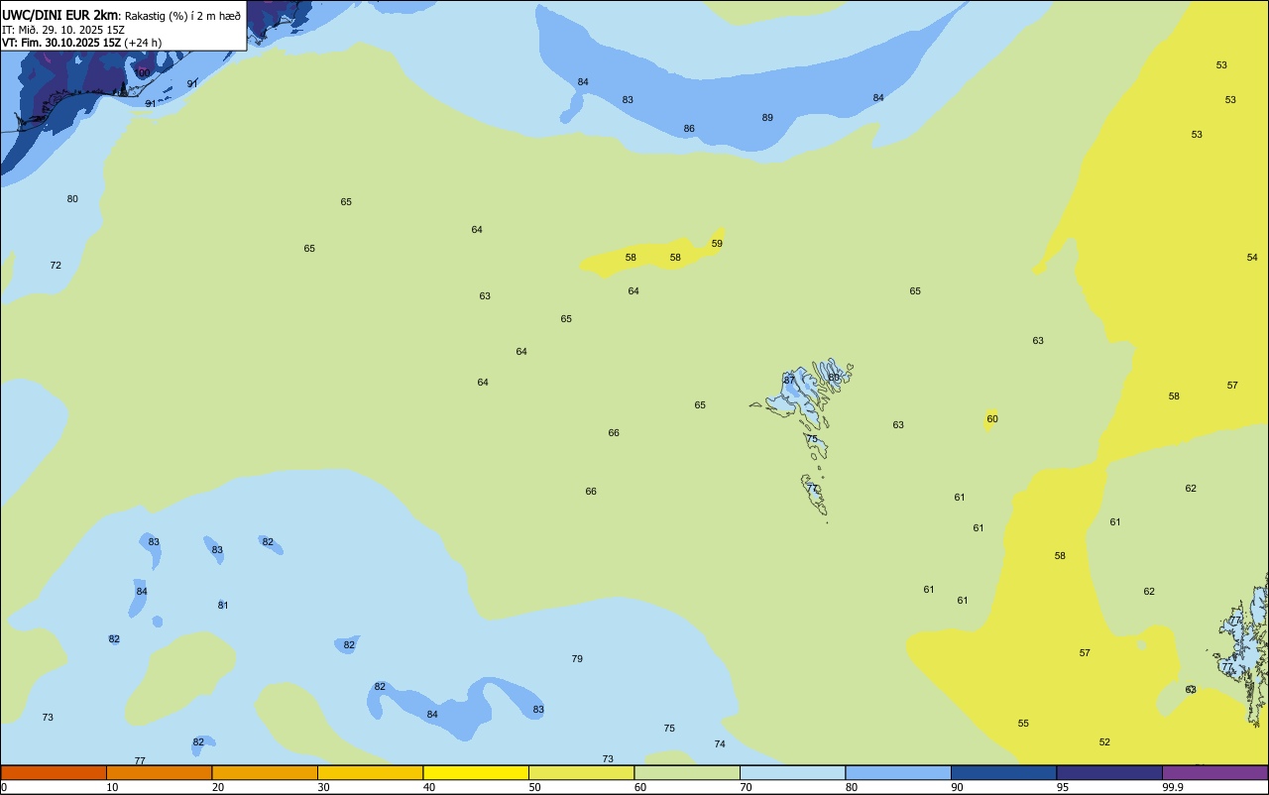Click the 87 value on the Faroe Islands
Image resolution: width=1269 pixels, height=795 pixels.
[x=789, y=381]
